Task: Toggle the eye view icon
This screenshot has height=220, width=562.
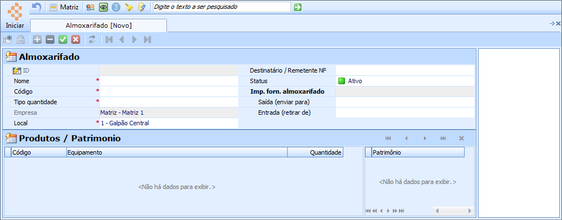Action: point(103,7)
